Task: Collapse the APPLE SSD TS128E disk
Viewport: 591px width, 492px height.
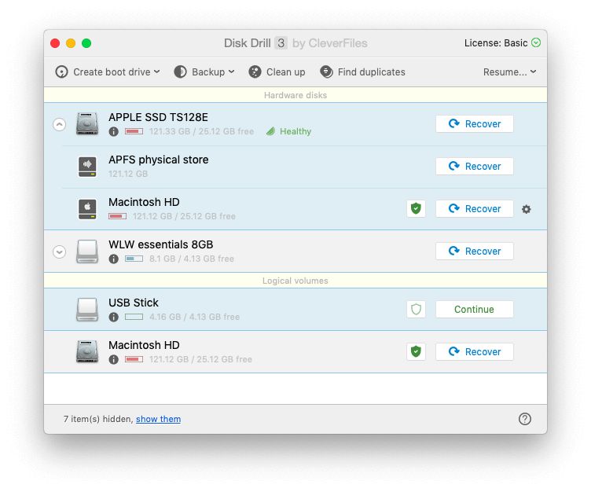Action: coord(59,124)
